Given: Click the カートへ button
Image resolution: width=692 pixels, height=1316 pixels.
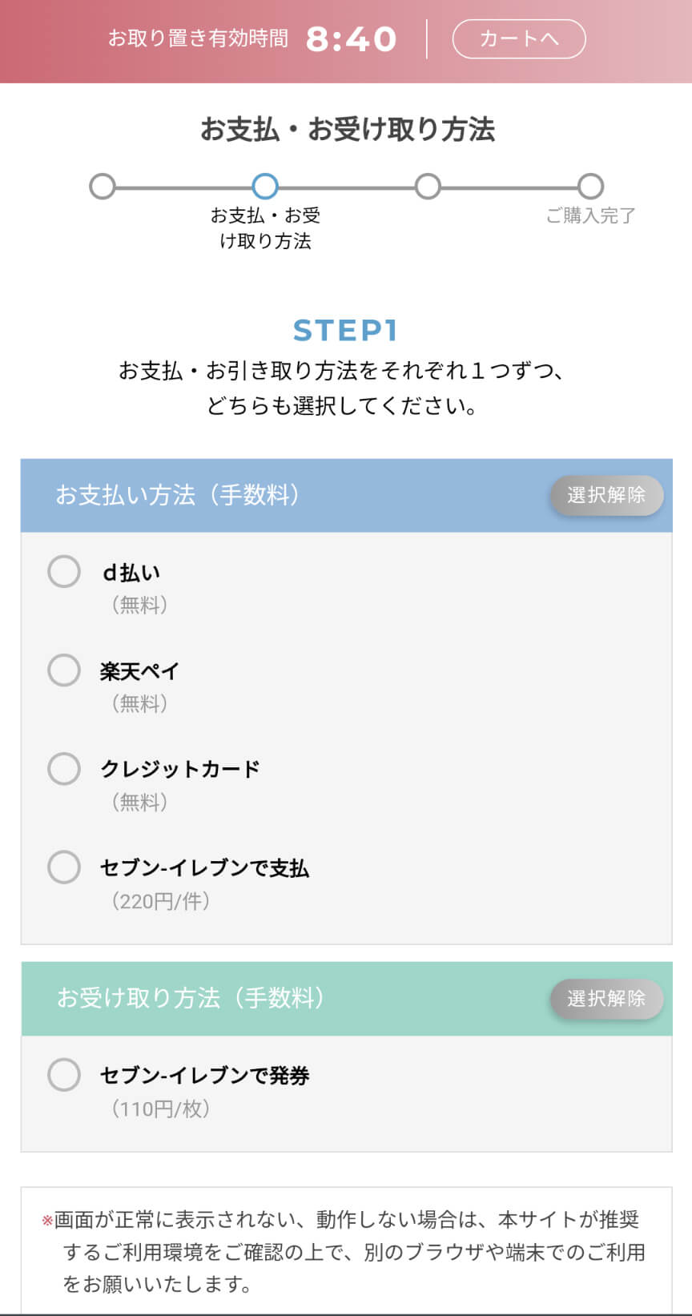Looking at the screenshot, I should (x=518, y=38).
